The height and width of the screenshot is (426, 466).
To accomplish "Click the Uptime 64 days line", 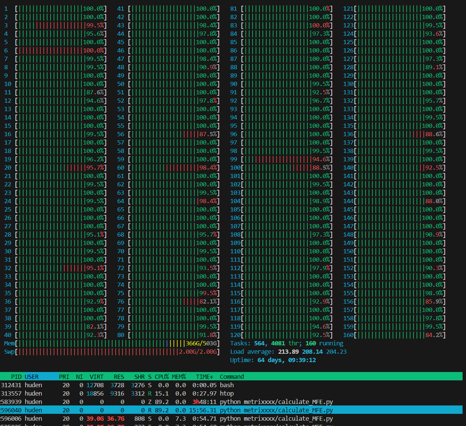I will (273, 360).
